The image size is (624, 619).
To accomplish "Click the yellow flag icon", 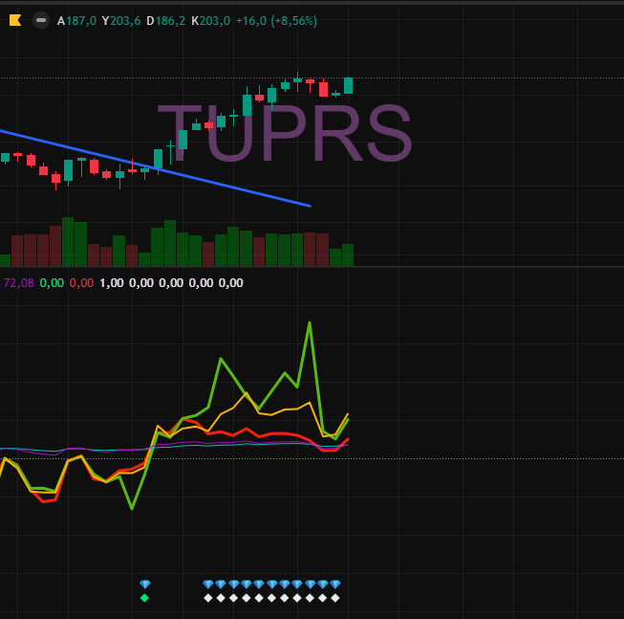I will coord(15,20).
